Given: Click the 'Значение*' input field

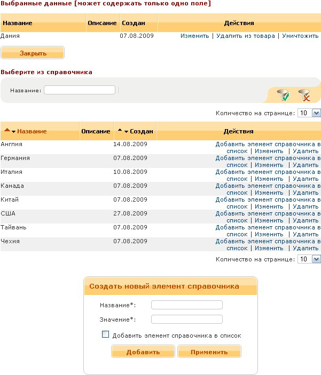Looking at the screenshot, I should [x=186, y=320].
